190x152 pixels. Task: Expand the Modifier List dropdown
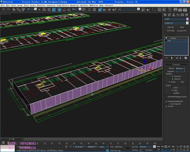(187, 23)
